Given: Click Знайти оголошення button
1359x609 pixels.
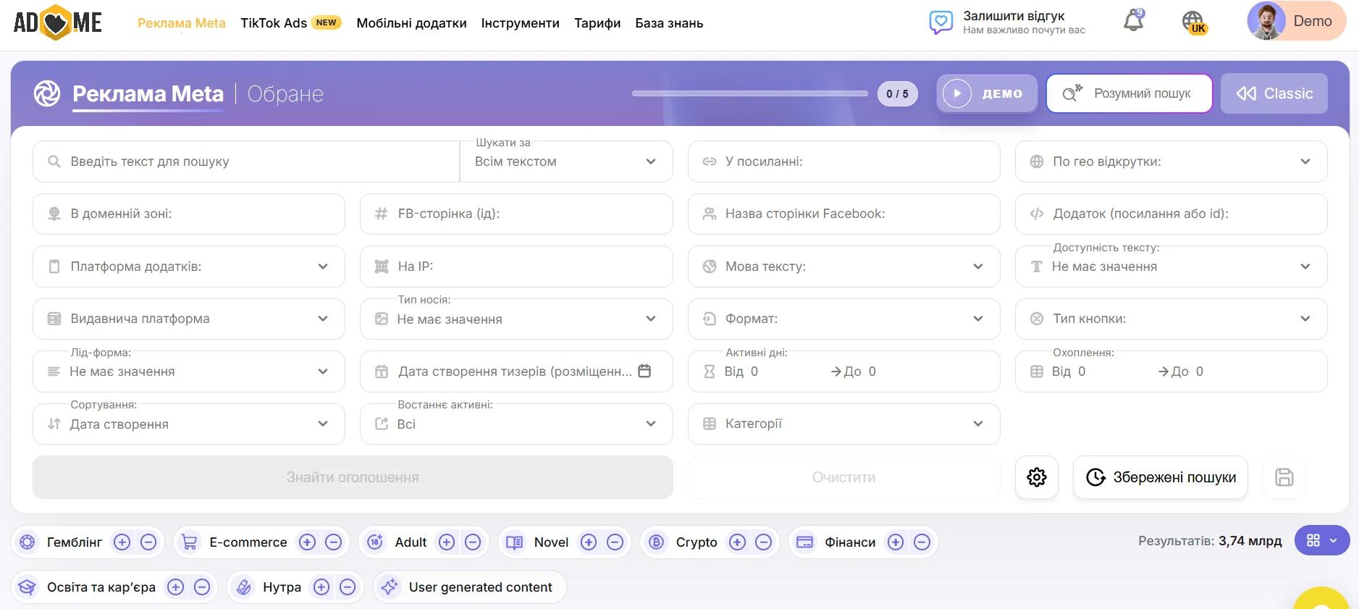Looking at the screenshot, I should pos(353,477).
